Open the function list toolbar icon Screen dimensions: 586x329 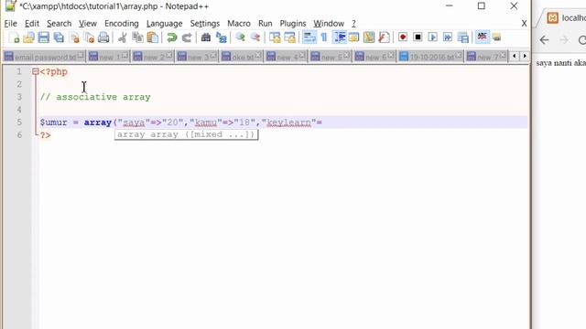click(384, 37)
